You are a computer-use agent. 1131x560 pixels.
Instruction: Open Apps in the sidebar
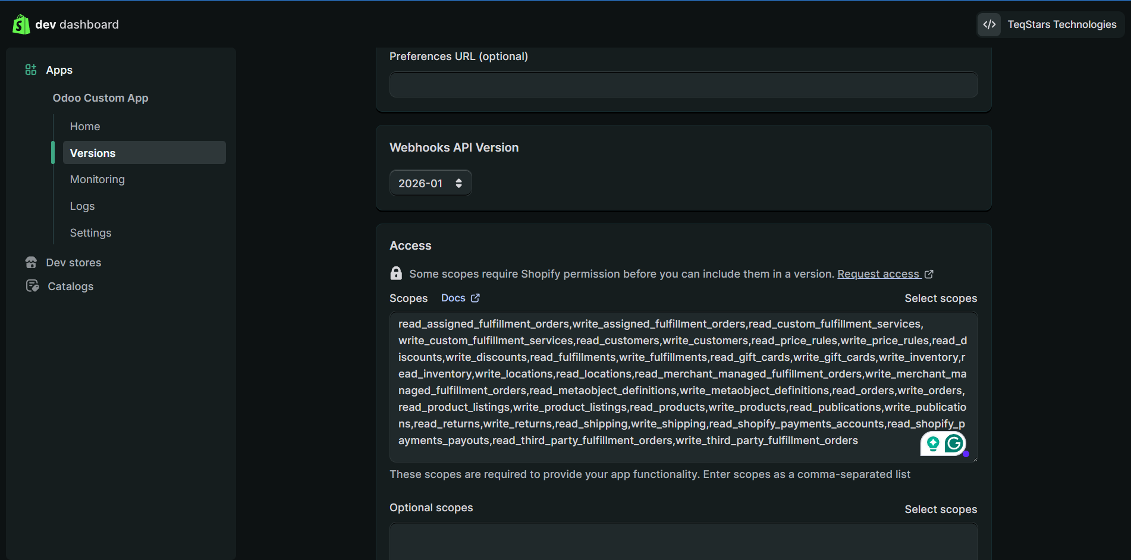pos(59,70)
